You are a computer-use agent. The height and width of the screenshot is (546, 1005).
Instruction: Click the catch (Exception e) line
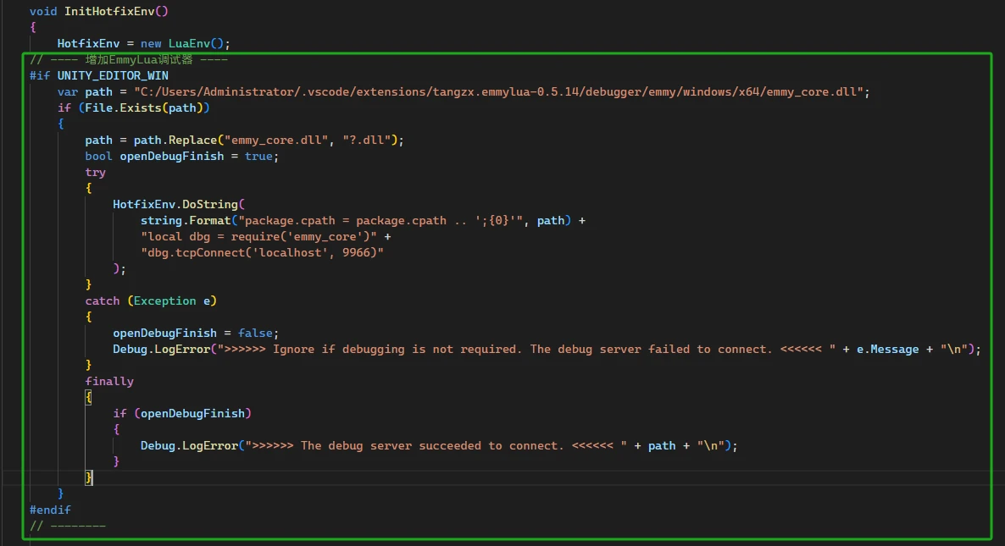(152, 301)
